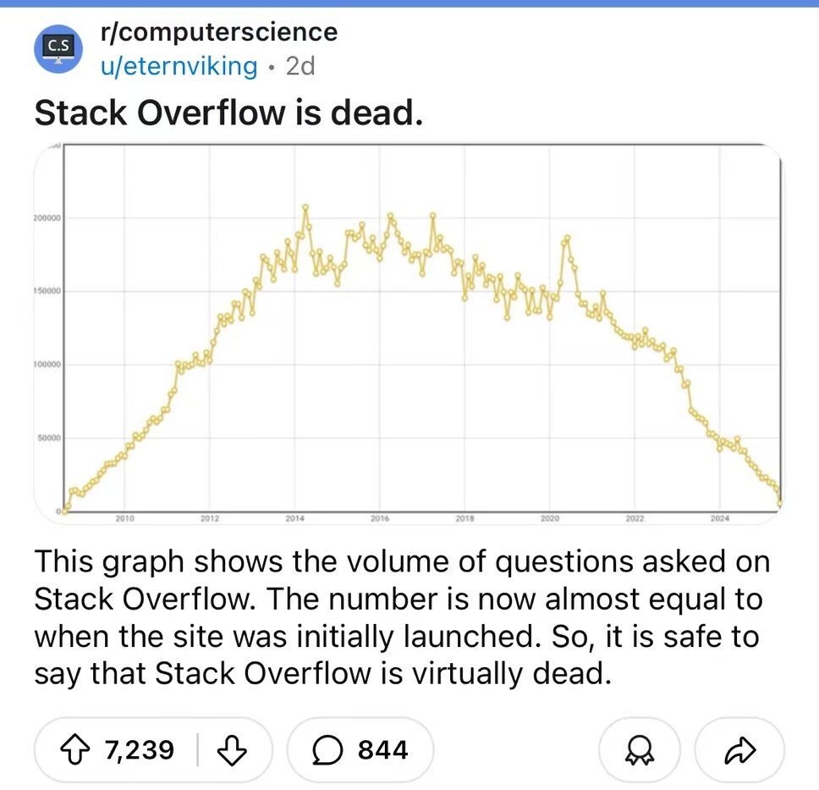Open post title 'Stack Overflow is dead.'

pyautogui.click(x=228, y=113)
